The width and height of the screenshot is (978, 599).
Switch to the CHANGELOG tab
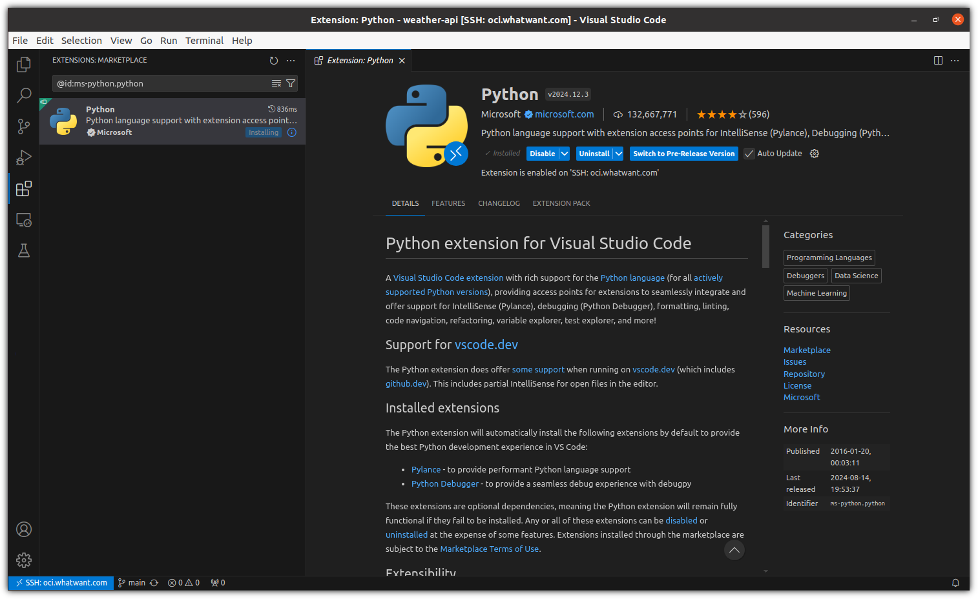(x=499, y=203)
